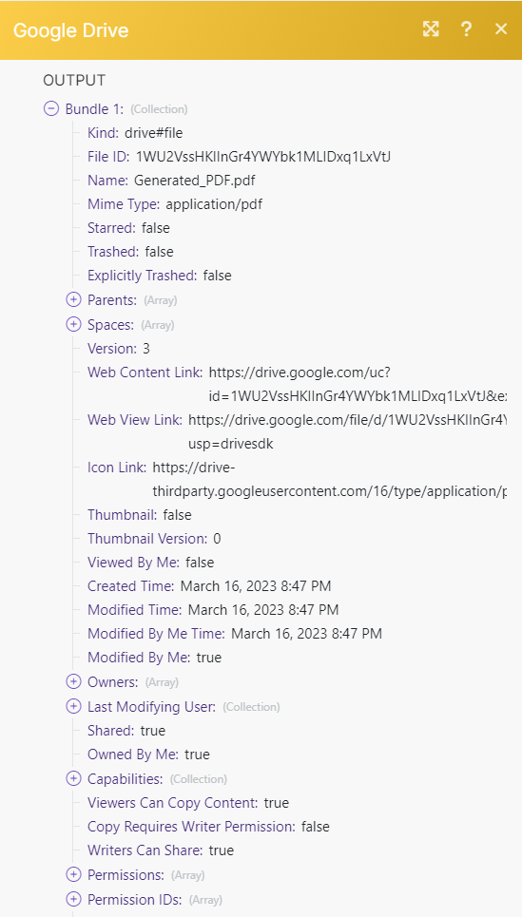
Task: Click the Created Time entry
Action: point(209,586)
